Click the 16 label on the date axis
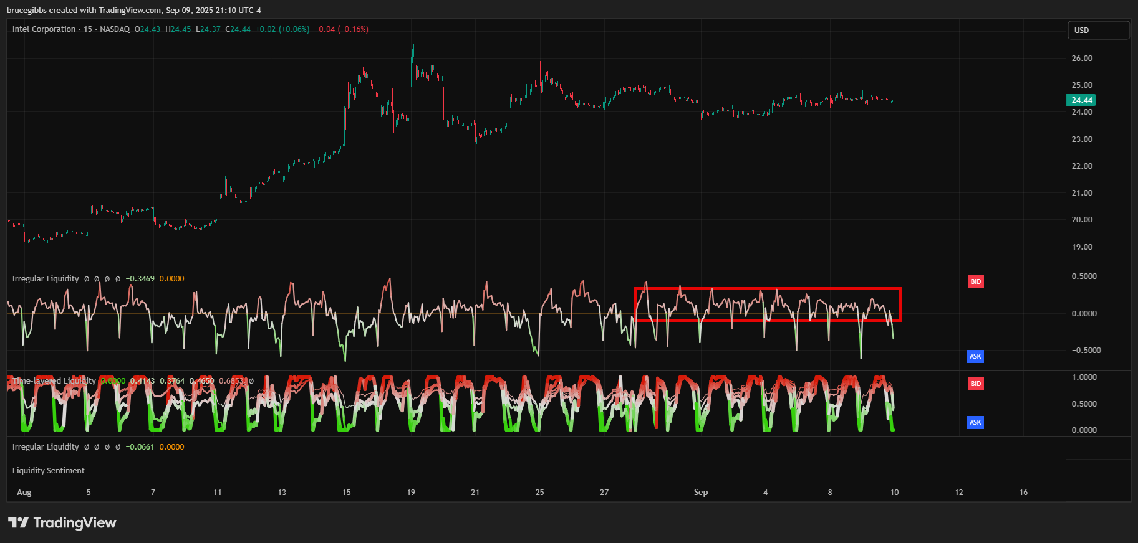Image resolution: width=1138 pixels, height=543 pixels. 1023,492
